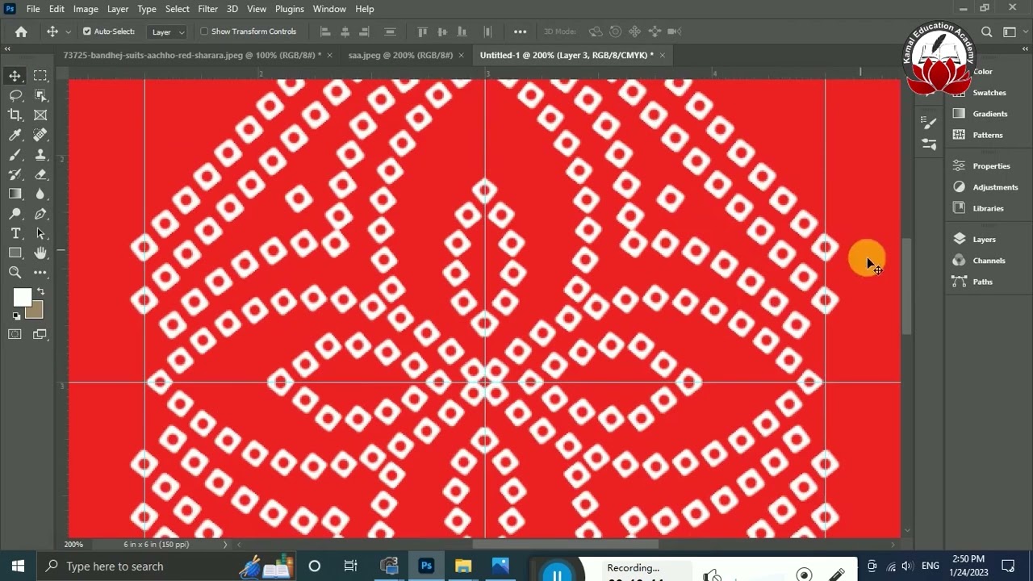This screenshot has height=581, width=1033.
Task: Select the Lasso tool
Action: [15, 95]
